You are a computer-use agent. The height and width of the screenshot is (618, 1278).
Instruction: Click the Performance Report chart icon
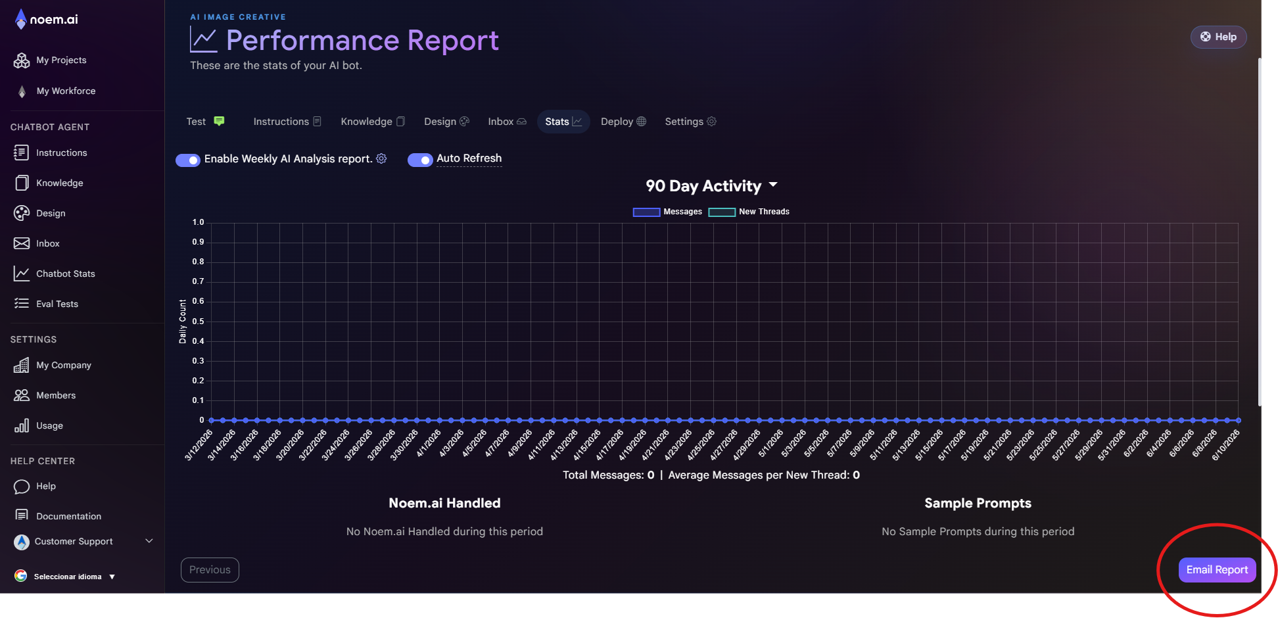(x=204, y=39)
